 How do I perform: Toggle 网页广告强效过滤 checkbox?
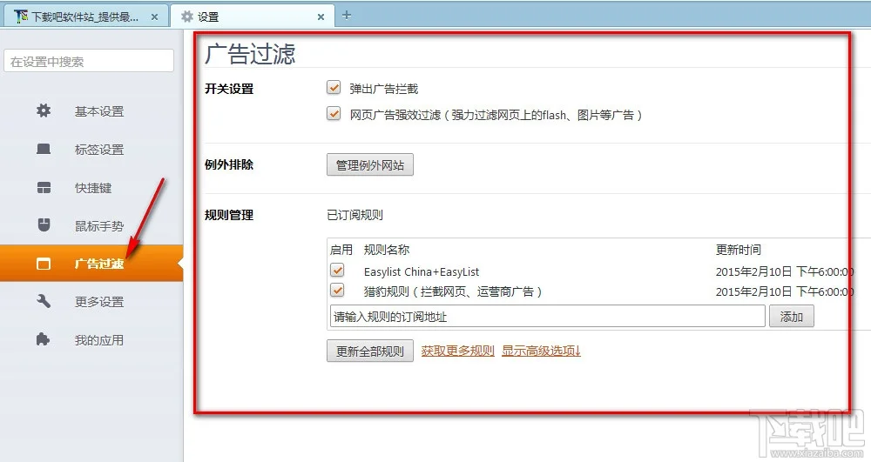pyautogui.click(x=334, y=114)
